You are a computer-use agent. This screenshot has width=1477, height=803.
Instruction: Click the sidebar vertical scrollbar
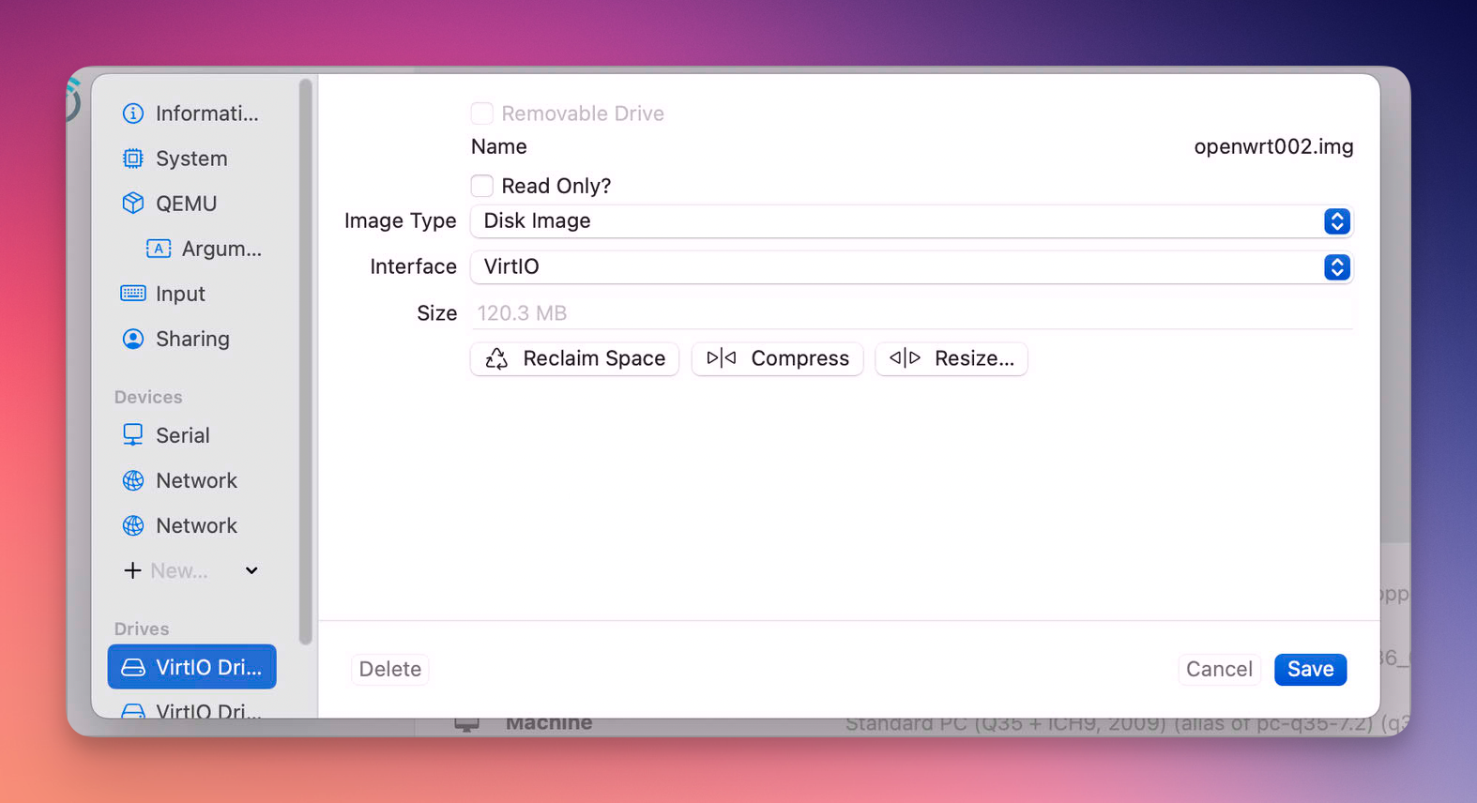point(305,361)
